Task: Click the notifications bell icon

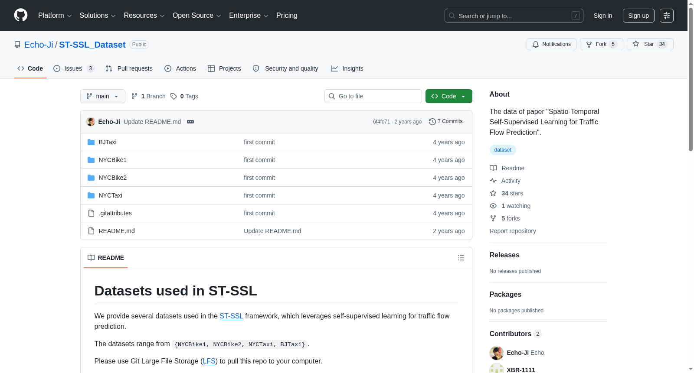Action: (x=536, y=44)
